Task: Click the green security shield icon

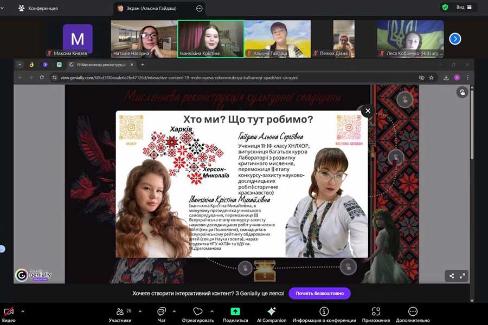Action: pyautogui.click(x=445, y=7)
